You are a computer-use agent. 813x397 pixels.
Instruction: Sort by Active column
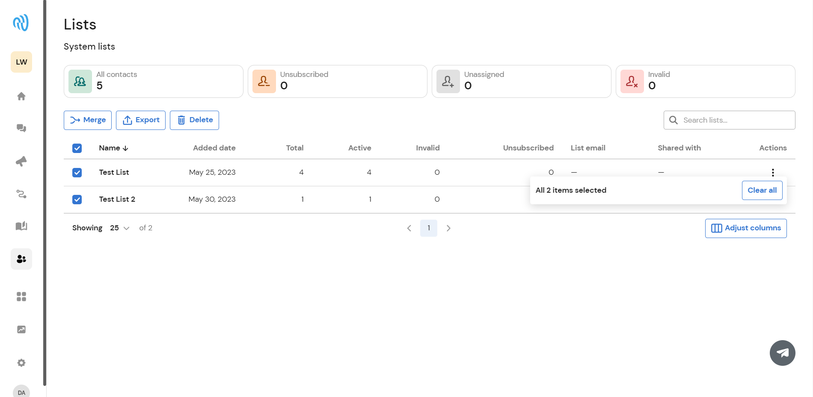pos(360,148)
